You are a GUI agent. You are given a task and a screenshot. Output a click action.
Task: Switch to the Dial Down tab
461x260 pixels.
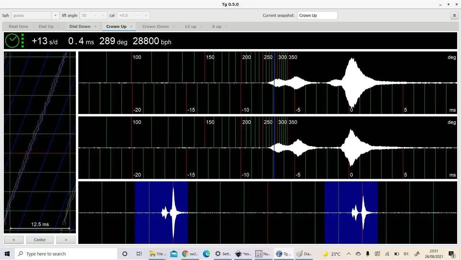coord(80,27)
